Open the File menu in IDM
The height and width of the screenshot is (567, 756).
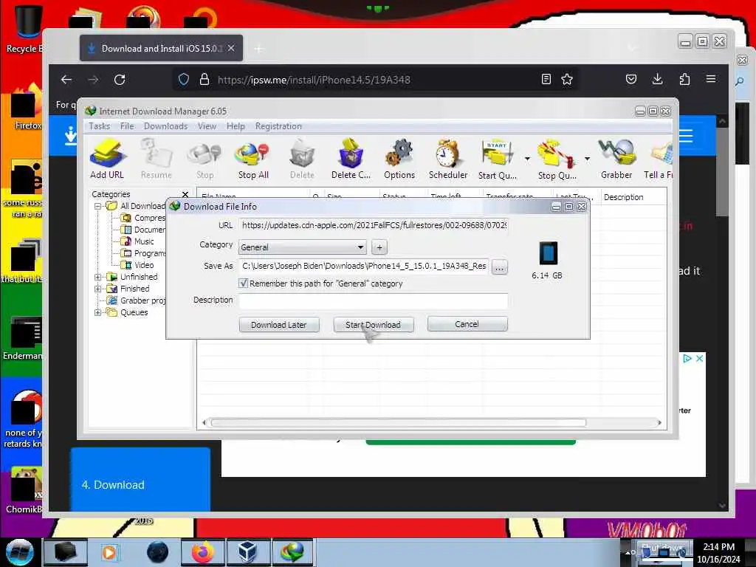tap(127, 126)
